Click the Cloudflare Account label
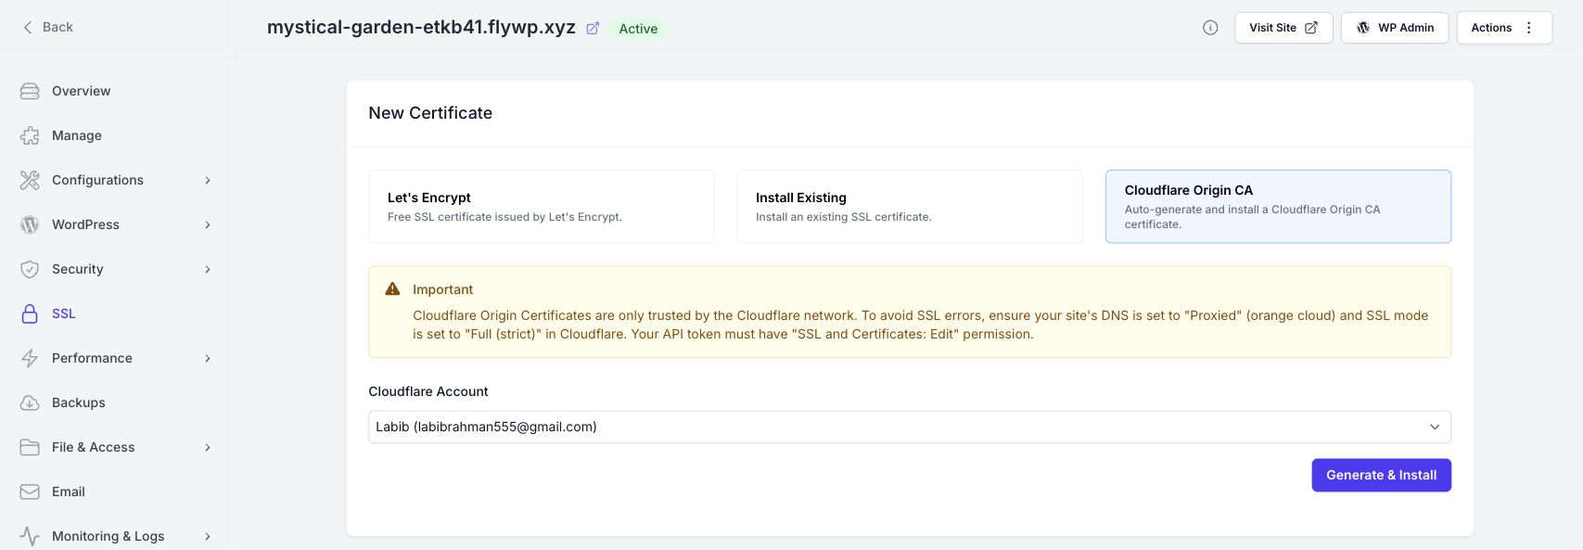Screen dimensions: 1583x550 pos(428,391)
